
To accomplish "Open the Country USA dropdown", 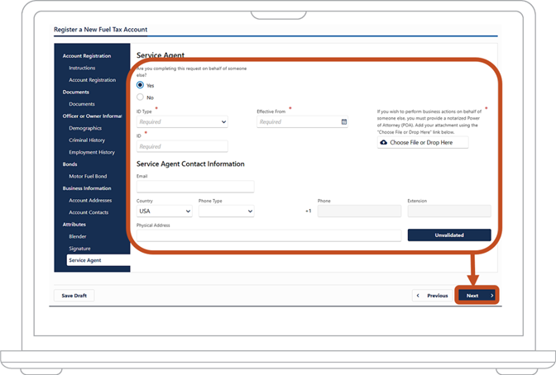I will tap(164, 211).
